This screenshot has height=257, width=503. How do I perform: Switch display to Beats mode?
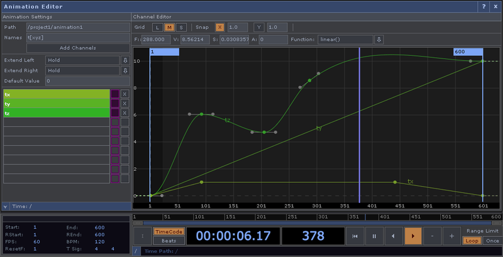pos(169,241)
